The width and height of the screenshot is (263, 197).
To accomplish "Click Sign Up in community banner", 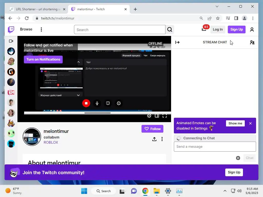I will [x=234, y=172].
